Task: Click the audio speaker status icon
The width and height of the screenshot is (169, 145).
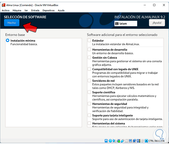Action: pyautogui.click(x=114, y=141)
